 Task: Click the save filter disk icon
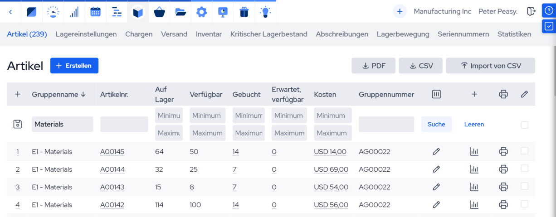pos(18,124)
